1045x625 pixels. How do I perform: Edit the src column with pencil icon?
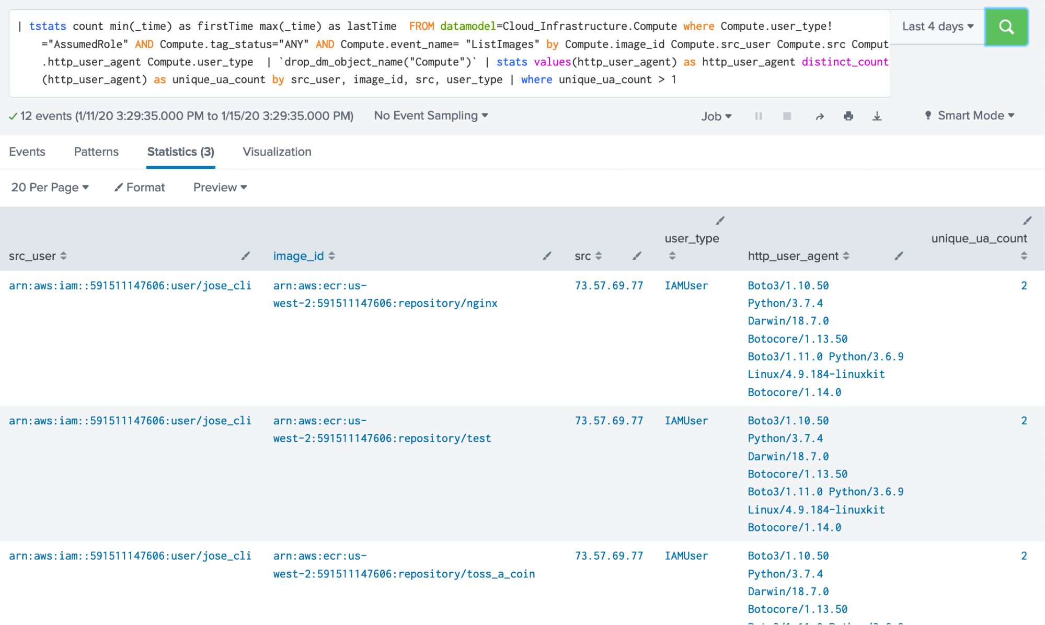pos(637,256)
